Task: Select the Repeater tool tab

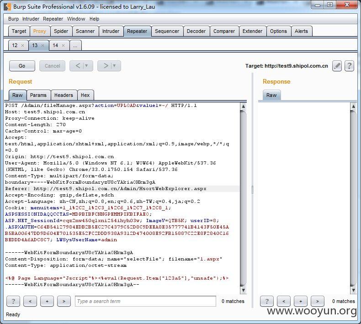Action: pos(137,32)
